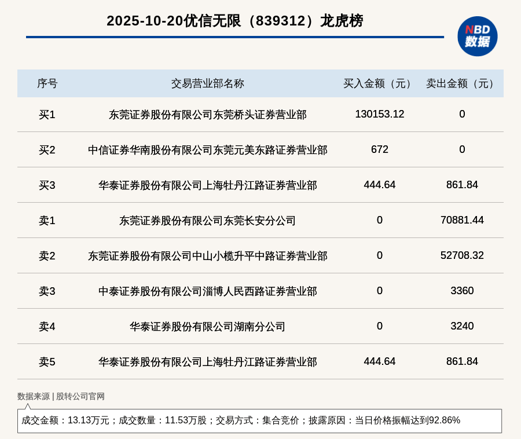Select row 买2 中信证券华南东莞元美东路营业部

pos(207,150)
